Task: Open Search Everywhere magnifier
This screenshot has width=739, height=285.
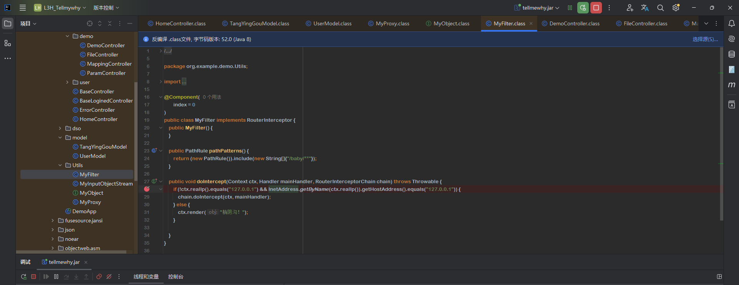Action: [660, 8]
